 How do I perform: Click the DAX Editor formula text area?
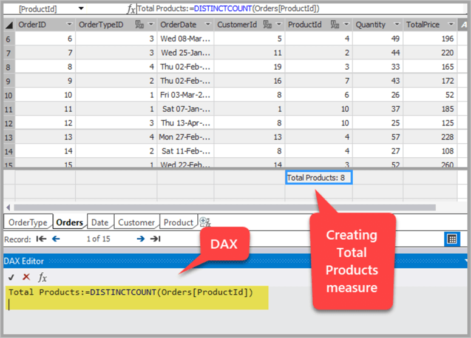click(137, 297)
